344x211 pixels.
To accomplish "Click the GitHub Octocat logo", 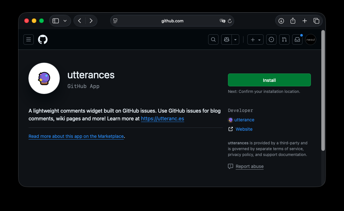I will pyautogui.click(x=43, y=39).
